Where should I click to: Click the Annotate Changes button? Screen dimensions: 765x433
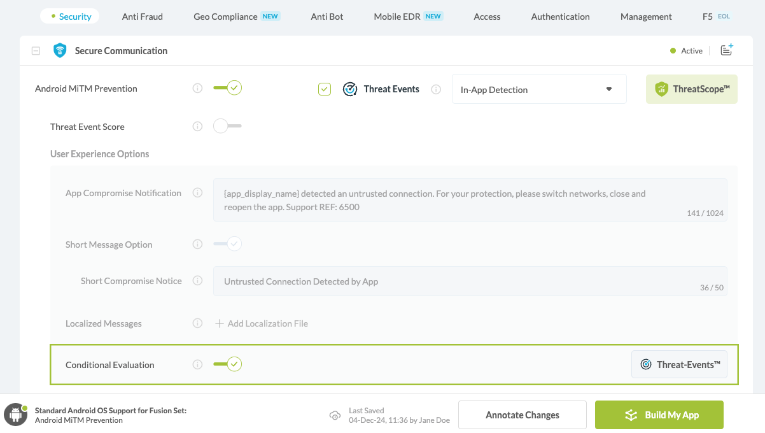click(x=522, y=415)
